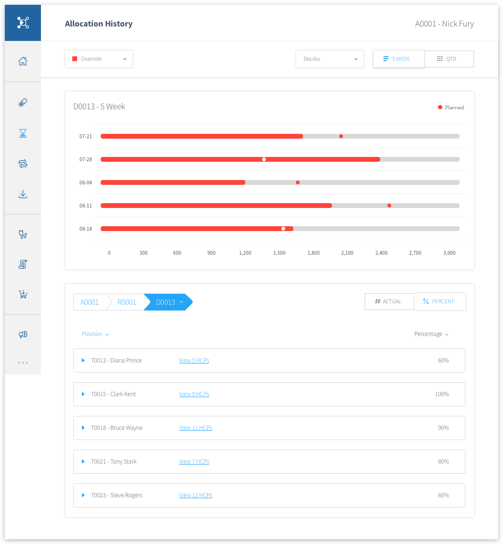Switch to QTD view
Image resolution: width=503 pixels, height=544 pixels.
[x=449, y=59]
